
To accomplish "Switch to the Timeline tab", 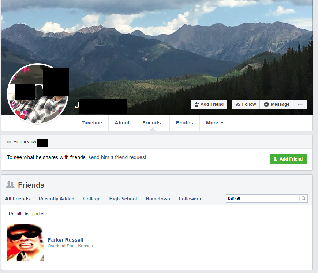I will tap(92, 123).
